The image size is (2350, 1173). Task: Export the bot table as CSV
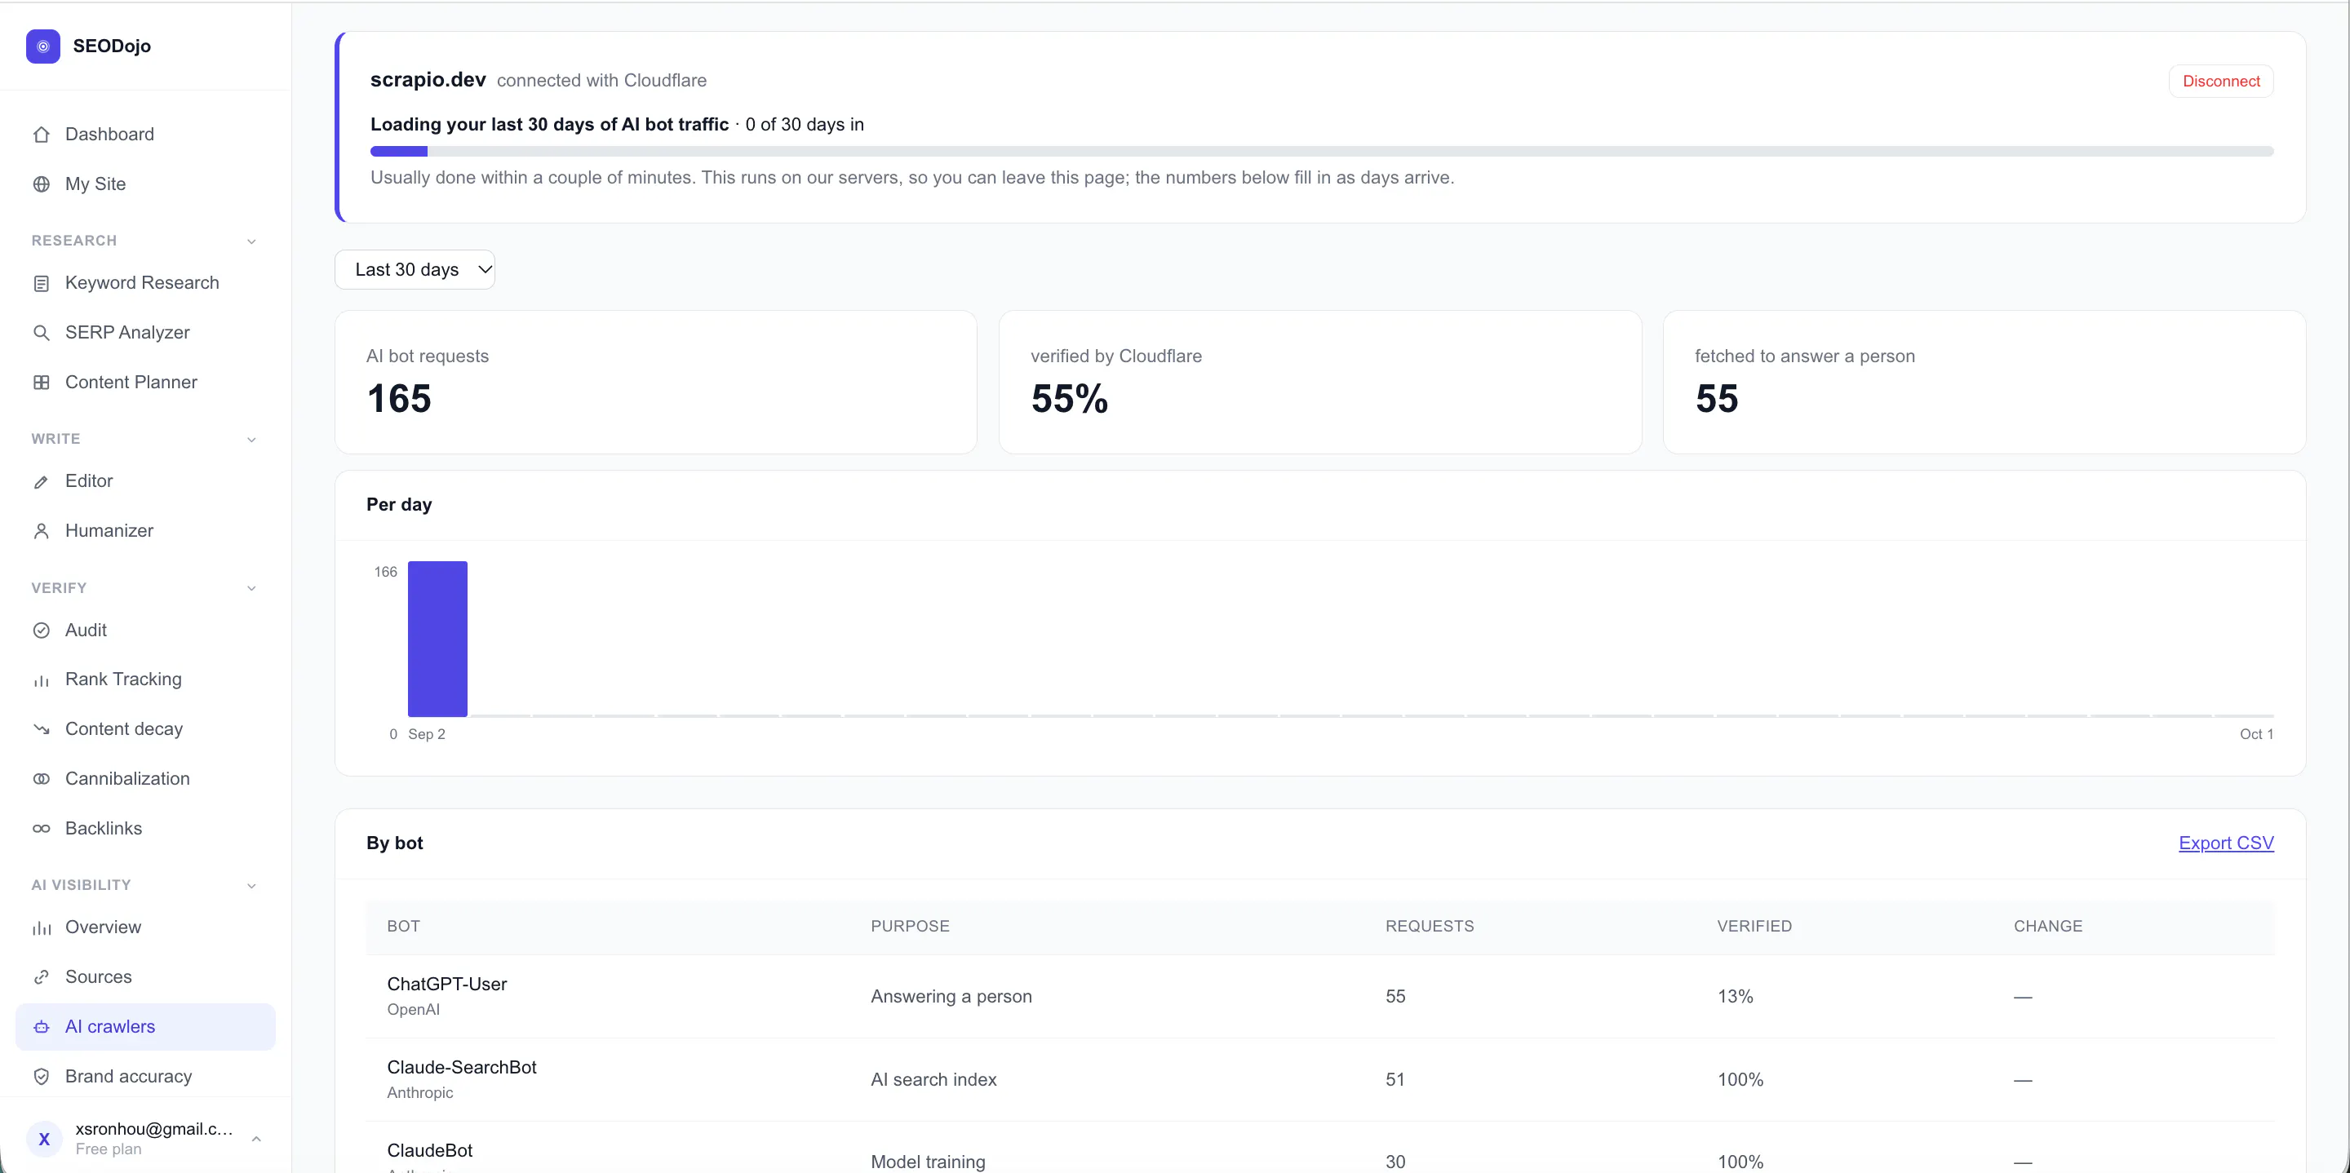click(2226, 843)
